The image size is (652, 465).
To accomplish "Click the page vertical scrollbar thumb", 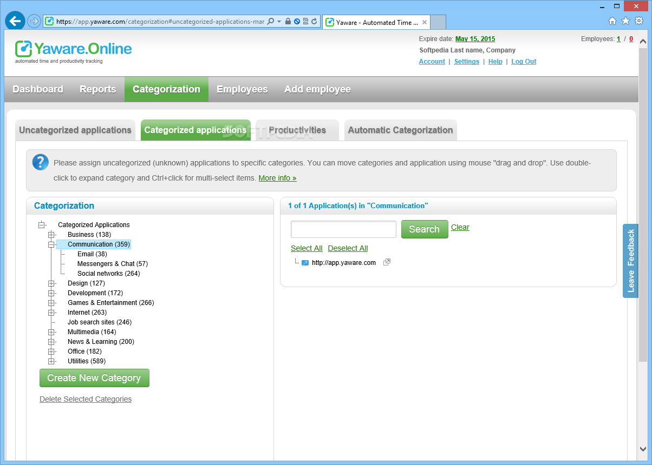I will (643, 205).
